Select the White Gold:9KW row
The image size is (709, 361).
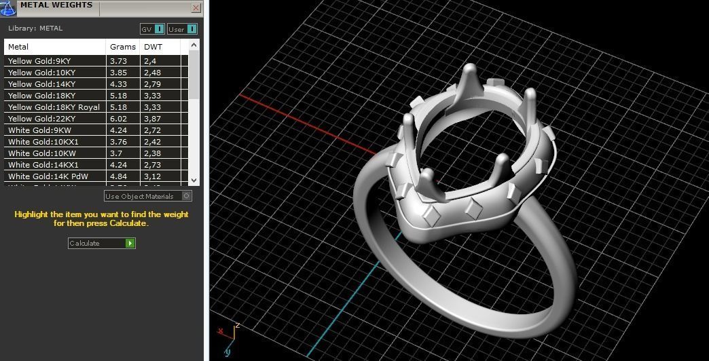coord(96,130)
